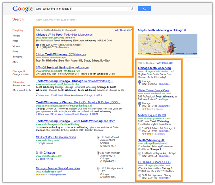Select Everything in left sidebar
Image resolution: width=215 pixels, height=185 pixels.
click(x=18, y=30)
